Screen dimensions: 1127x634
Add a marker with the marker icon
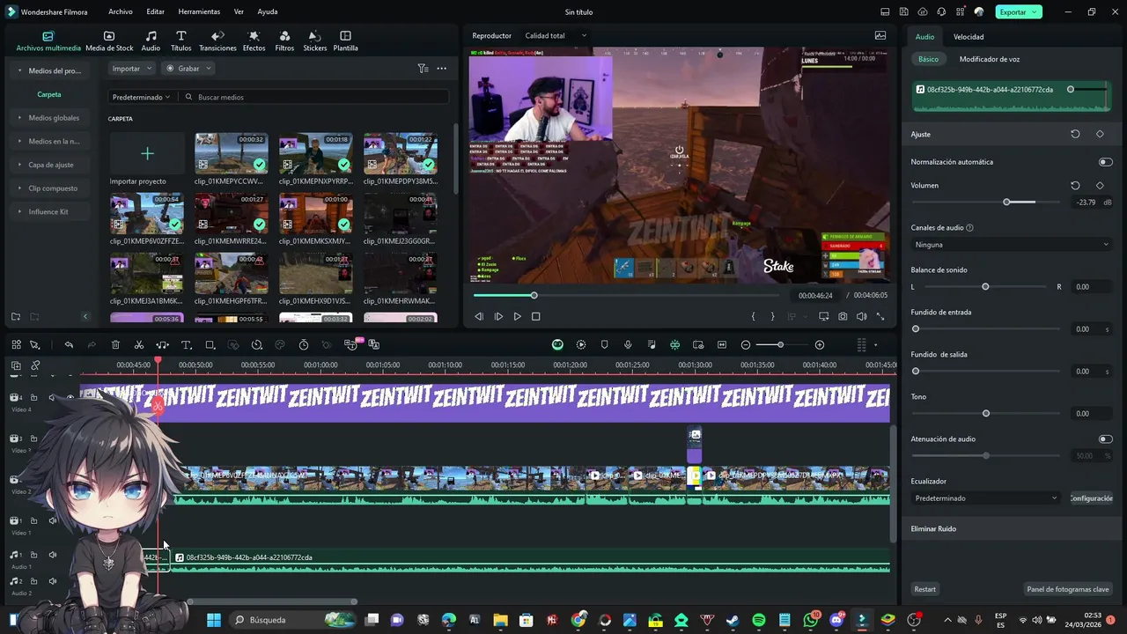604,344
